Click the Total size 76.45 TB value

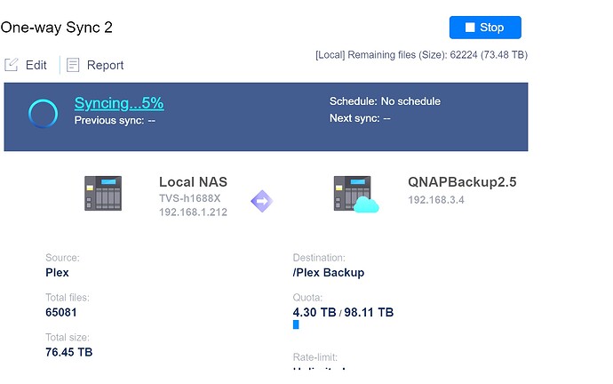(x=68, y=352)
